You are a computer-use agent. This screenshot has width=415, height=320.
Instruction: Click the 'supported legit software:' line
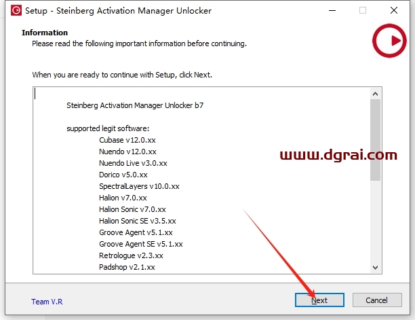point(108,128)
